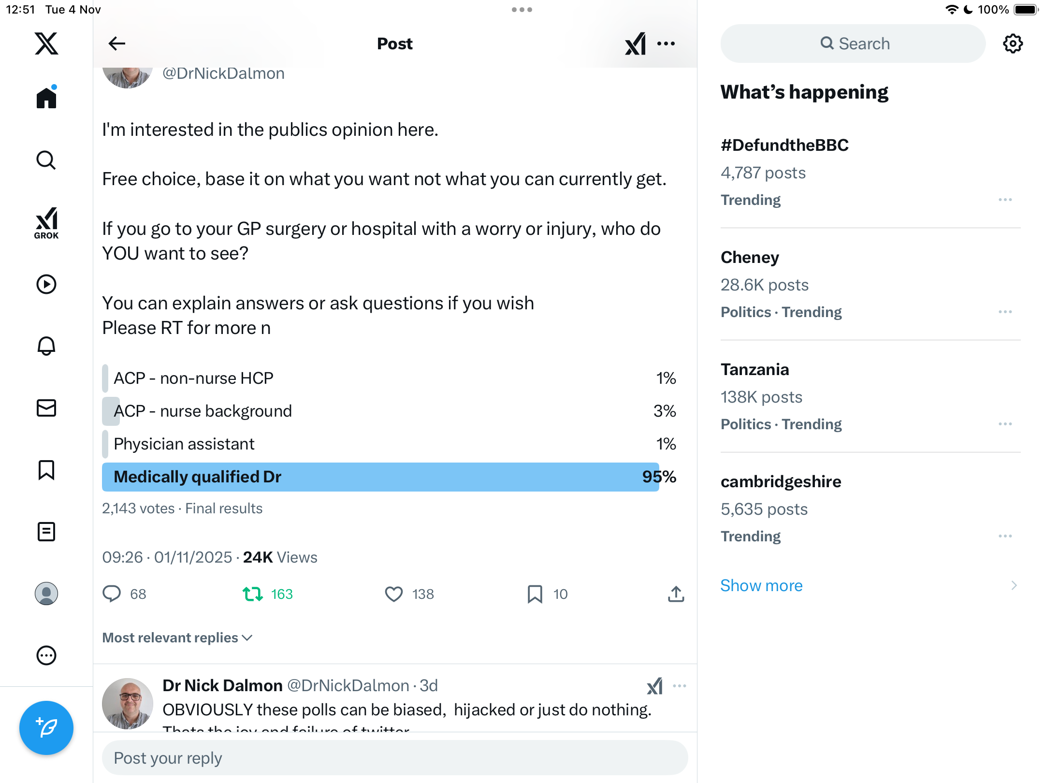Click the Medically qualified Dr poll bar
Screen dimensions: 1044x783
pos(380,477)
